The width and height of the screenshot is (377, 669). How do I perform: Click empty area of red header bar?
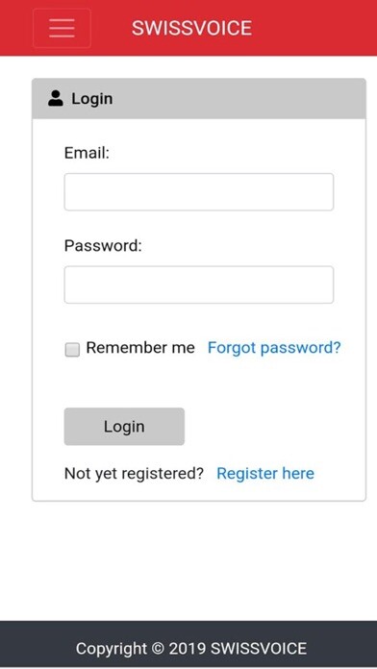(x=316, y=28)
